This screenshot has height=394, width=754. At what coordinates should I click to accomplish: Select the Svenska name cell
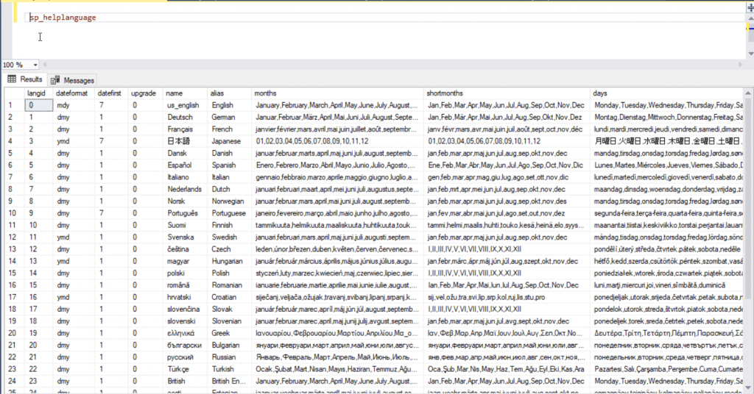click(x=185, y=237)
